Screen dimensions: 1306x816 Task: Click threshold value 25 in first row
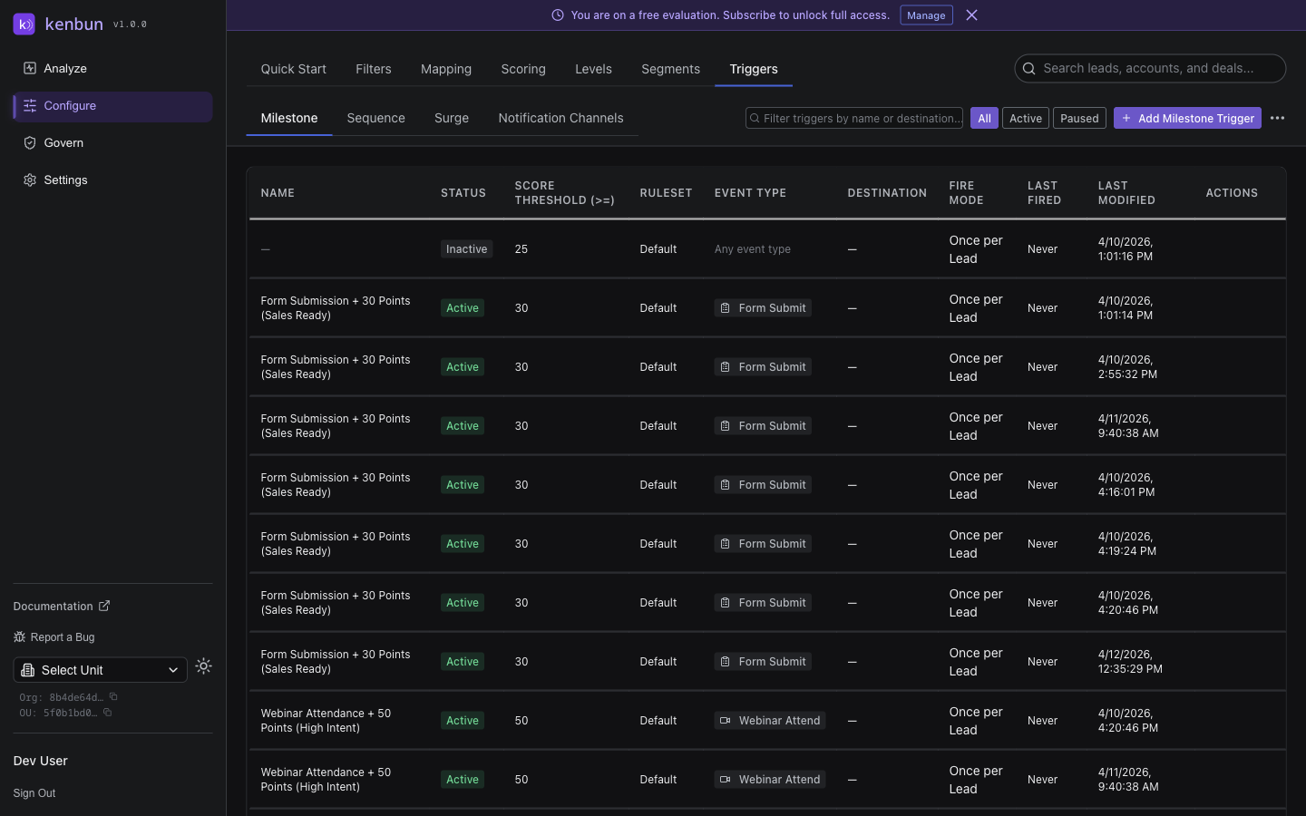pos(521,249)
